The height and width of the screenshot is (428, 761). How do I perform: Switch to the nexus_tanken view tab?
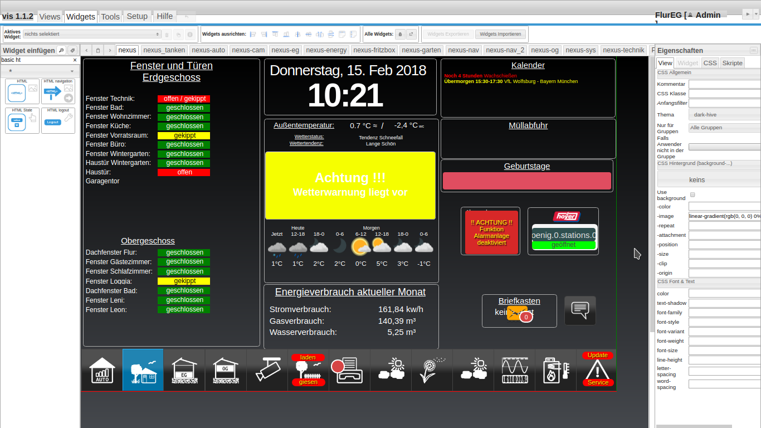[x=164, y=50]
